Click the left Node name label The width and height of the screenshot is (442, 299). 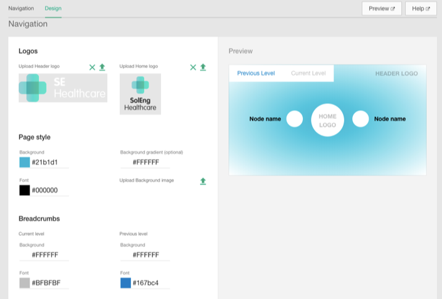pyautogui.click(x=265, y=119)
